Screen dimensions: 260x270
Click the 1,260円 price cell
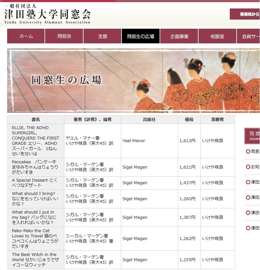pos(189,199)
